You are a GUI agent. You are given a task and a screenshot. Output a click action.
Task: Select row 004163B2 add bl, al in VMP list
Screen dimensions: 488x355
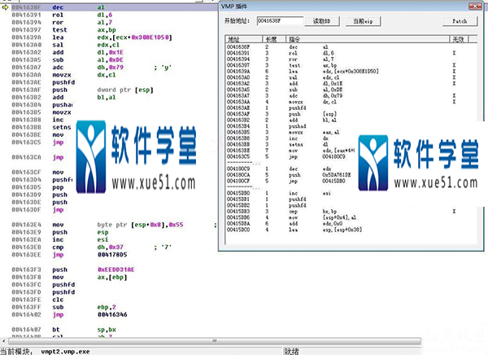point(351,120)
